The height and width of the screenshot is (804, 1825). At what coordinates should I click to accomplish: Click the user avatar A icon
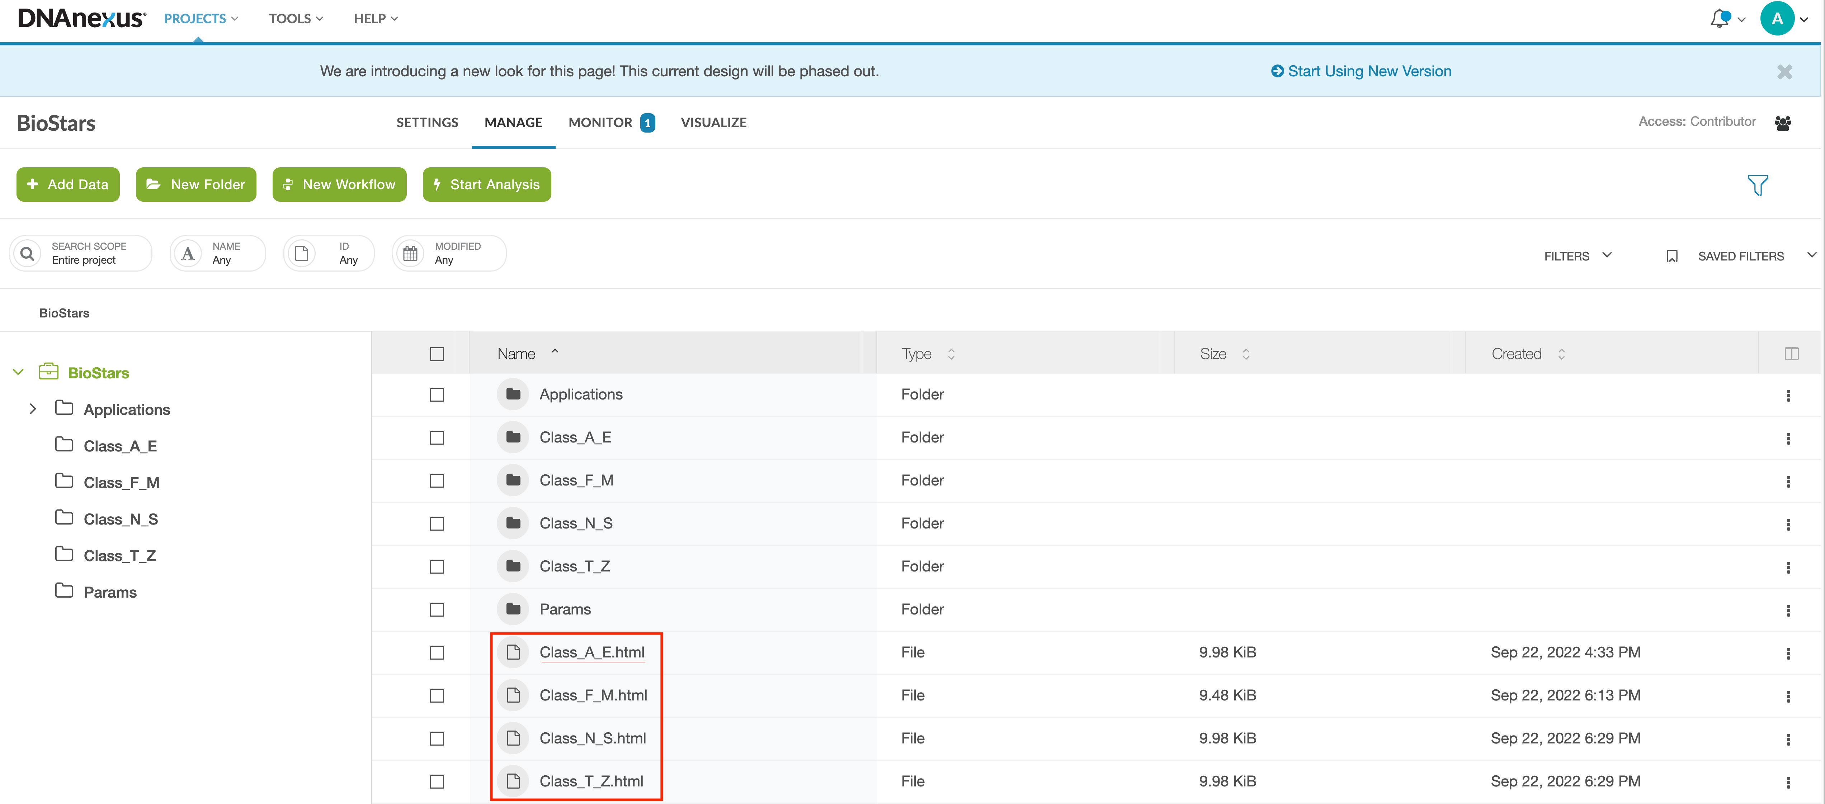coord(1777,19)
